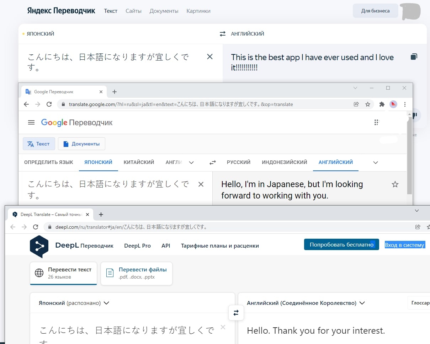The height and width of the screenshot is (344, 430).
Task: Clear the Google Translate source text
Action: [x=201, y=184]
